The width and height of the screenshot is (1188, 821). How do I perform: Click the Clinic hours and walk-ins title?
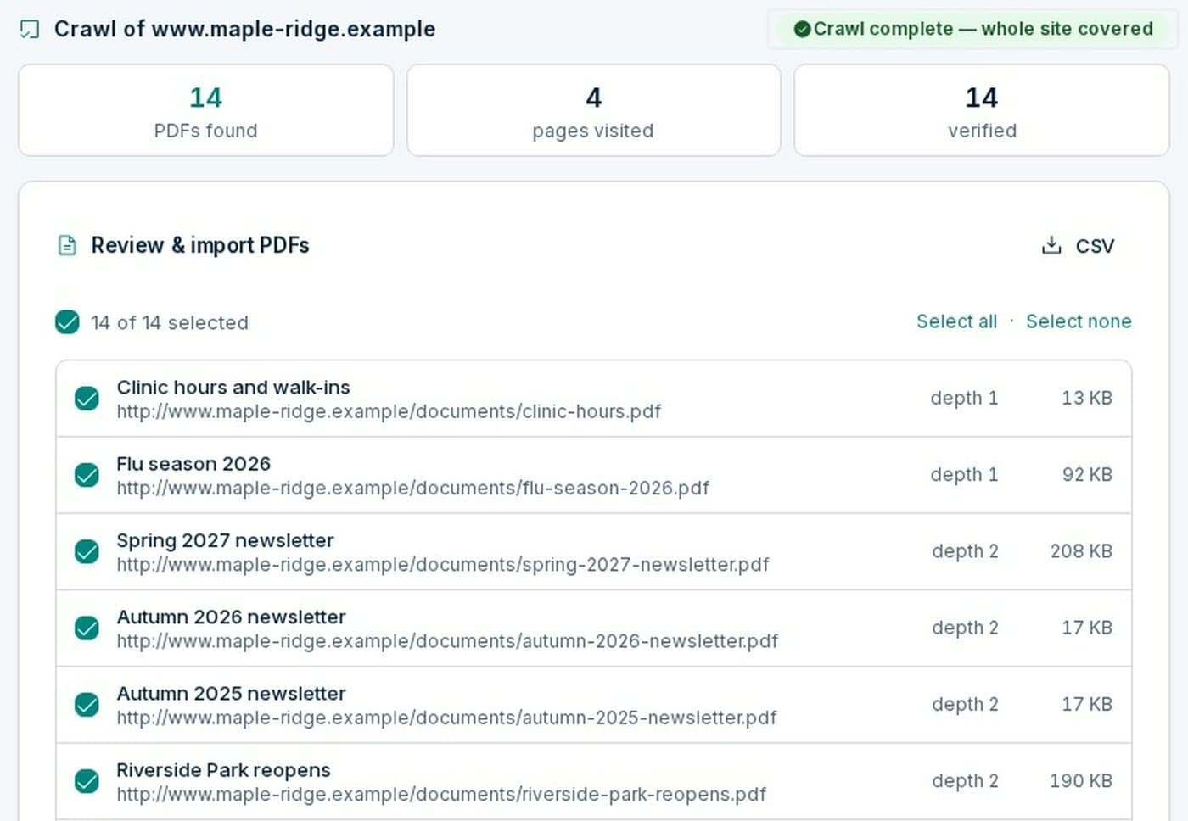pyautogui.click(x=233, y=388)
